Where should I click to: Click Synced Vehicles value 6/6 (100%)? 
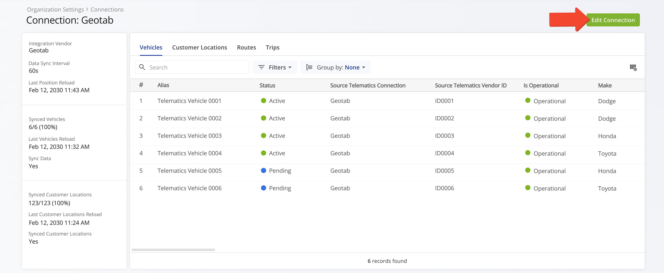43,127
